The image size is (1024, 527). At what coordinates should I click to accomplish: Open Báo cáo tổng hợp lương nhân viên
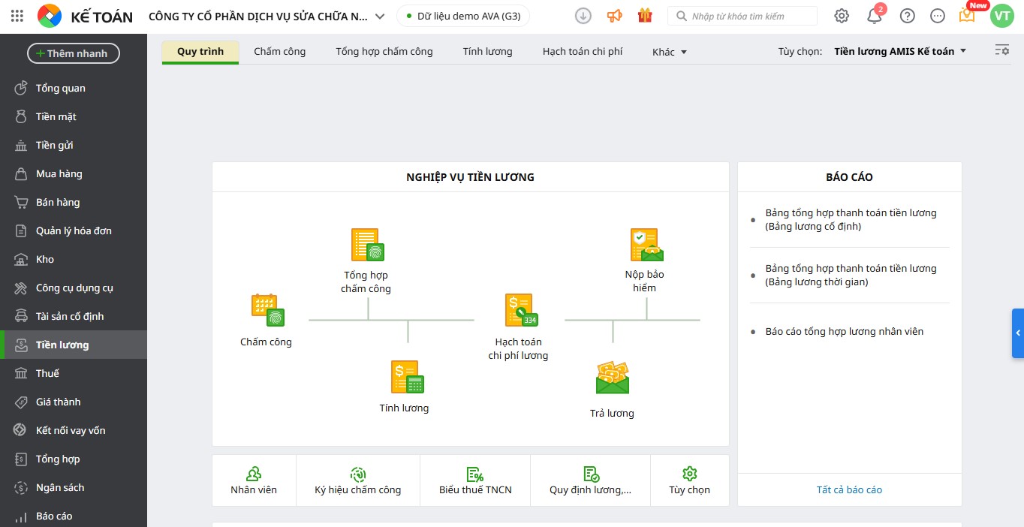point(844,331)
